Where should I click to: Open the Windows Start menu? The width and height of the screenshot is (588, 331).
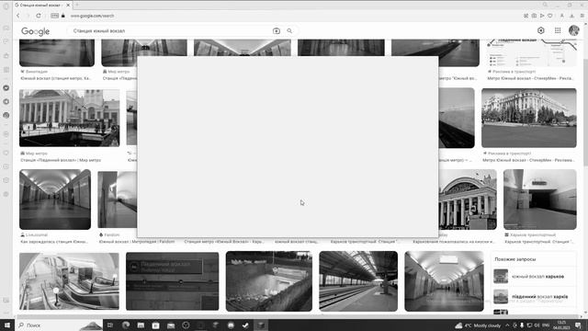point(6,325)
